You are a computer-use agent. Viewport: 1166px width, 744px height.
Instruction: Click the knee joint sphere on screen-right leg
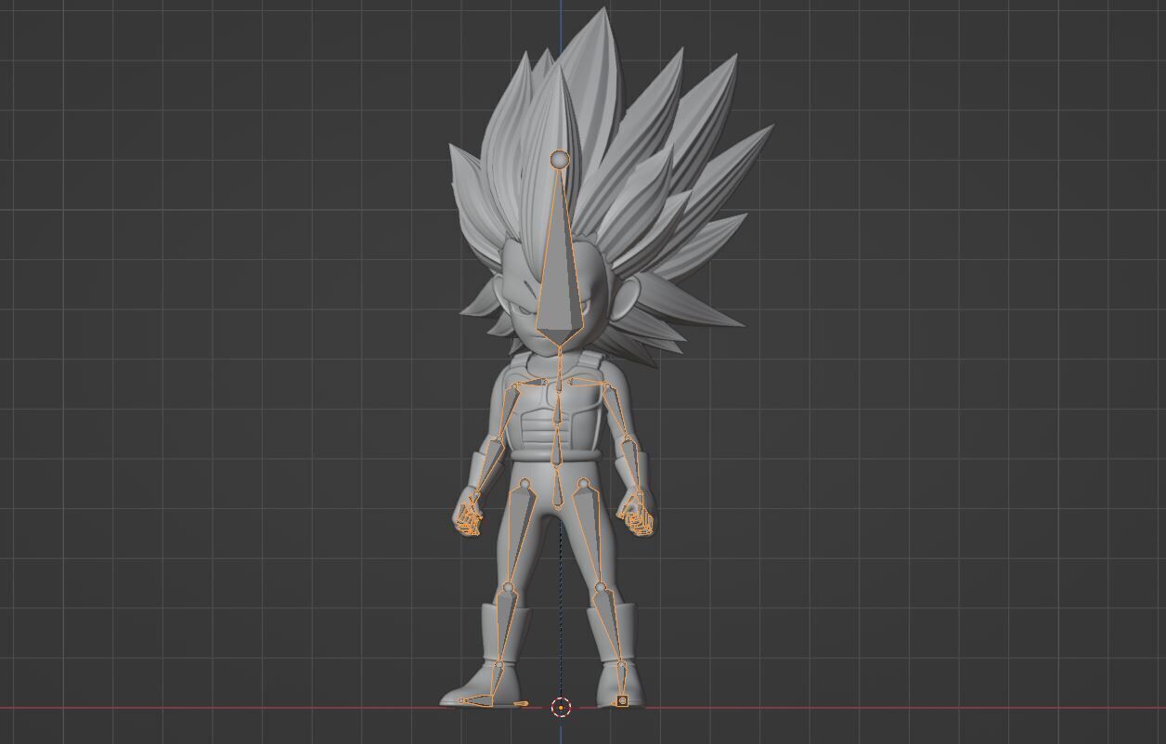tap(601, 588)
